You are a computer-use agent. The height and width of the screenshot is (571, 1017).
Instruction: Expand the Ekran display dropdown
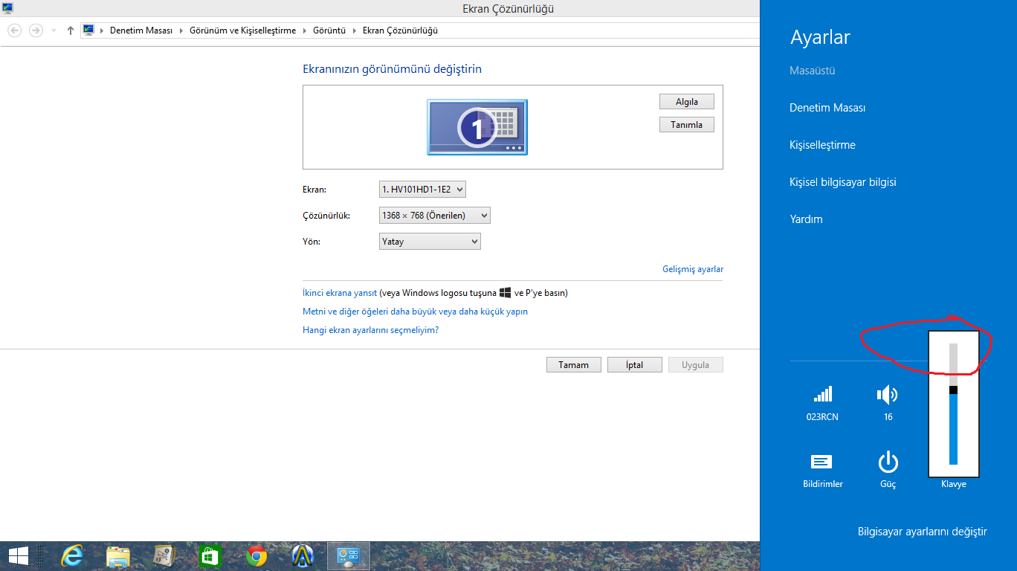pyautogui.click(x=422, y=190)
